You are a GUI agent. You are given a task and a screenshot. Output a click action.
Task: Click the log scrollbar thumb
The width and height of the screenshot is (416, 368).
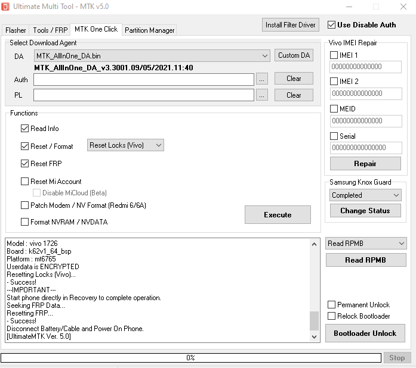pos(314,320)
